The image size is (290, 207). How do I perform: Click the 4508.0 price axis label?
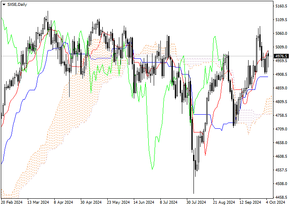[x=281, y=184]
